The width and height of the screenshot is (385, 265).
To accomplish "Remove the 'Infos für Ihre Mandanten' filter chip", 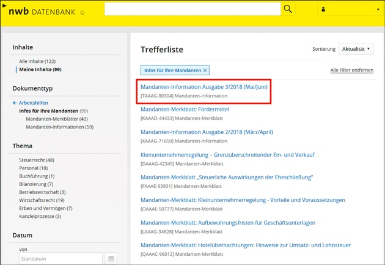I will tap(205, 70).
